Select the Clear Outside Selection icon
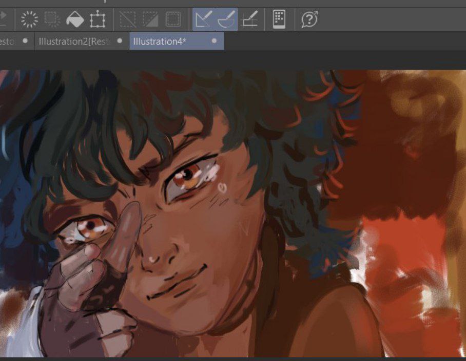 pyautogui.click(x=52, y=20)
